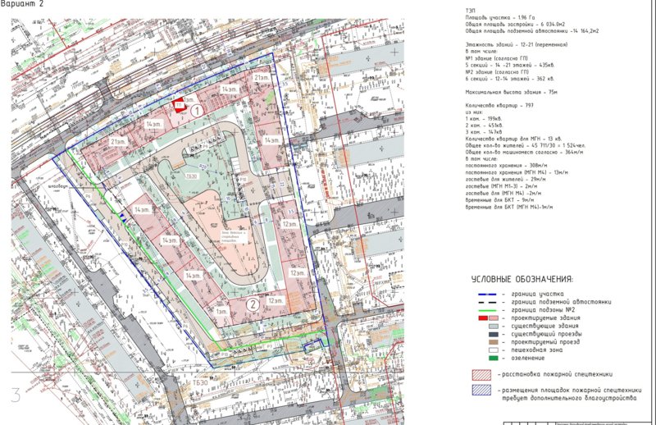
Task: Click the 'УСЛОВНЫЕ ОБОЗНАЧЕНИЯ' legend heading
Action: [523, 280]
